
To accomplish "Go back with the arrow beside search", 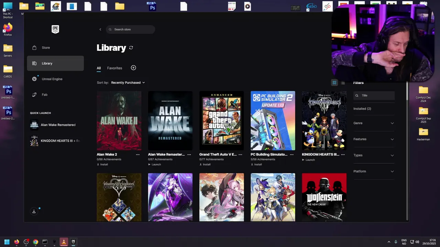I will click(x=100, y=30).
